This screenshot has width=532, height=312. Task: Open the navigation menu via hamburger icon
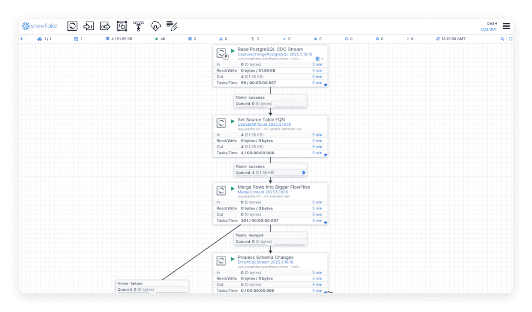coord(506,26)
